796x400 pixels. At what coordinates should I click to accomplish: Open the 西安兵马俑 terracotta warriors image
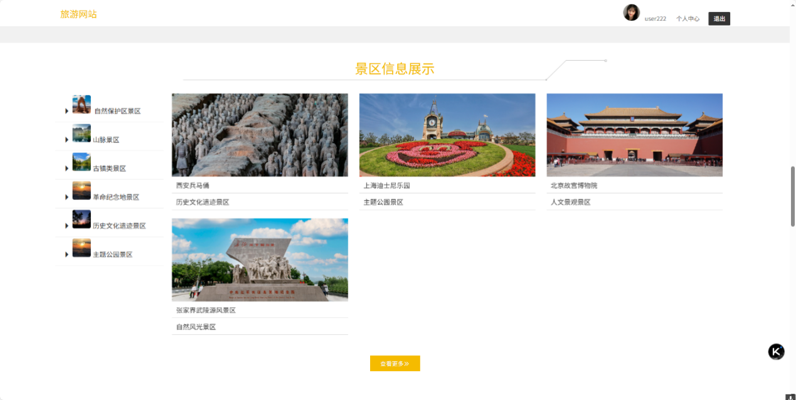point(260,135)
